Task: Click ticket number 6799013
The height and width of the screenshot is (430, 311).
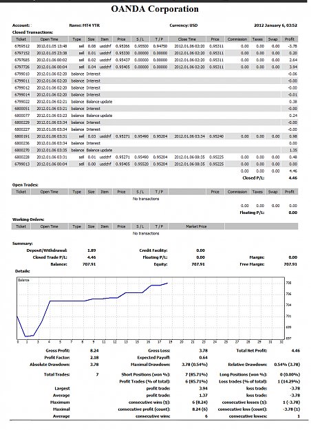Action: pyautogui.click(x=22, y=164)
